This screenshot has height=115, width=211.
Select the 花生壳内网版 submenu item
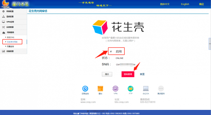coord(12,42)
